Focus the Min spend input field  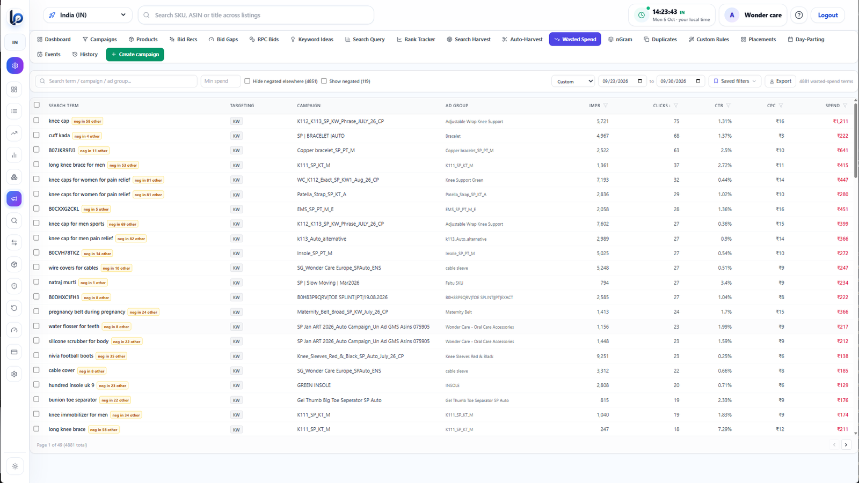(x=220, y=81)
